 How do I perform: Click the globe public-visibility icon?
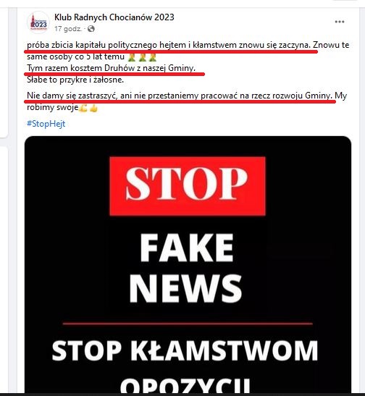point(91,29)
